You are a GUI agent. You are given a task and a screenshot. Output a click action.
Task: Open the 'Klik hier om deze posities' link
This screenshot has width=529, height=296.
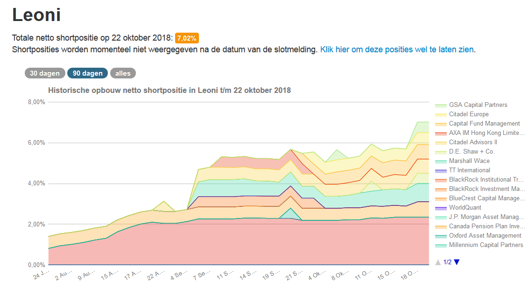(x=397, y=49)
